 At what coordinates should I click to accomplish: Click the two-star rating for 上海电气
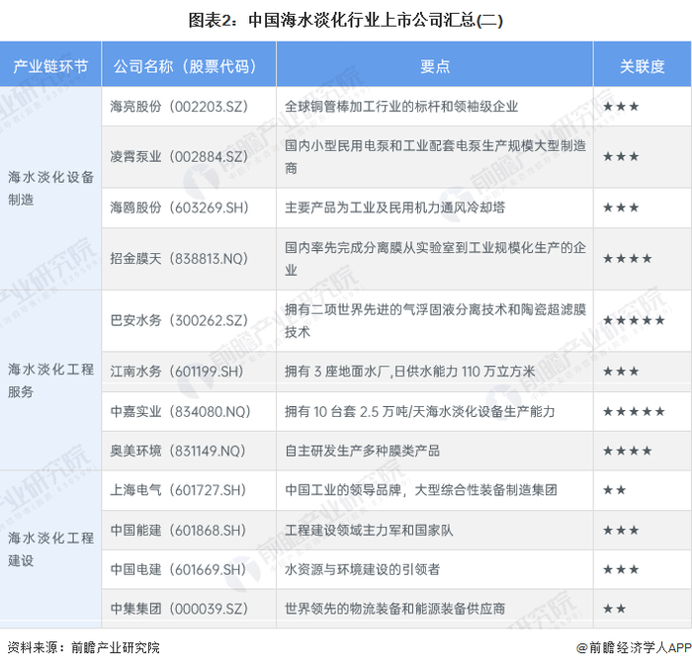[x=614, y=490]
